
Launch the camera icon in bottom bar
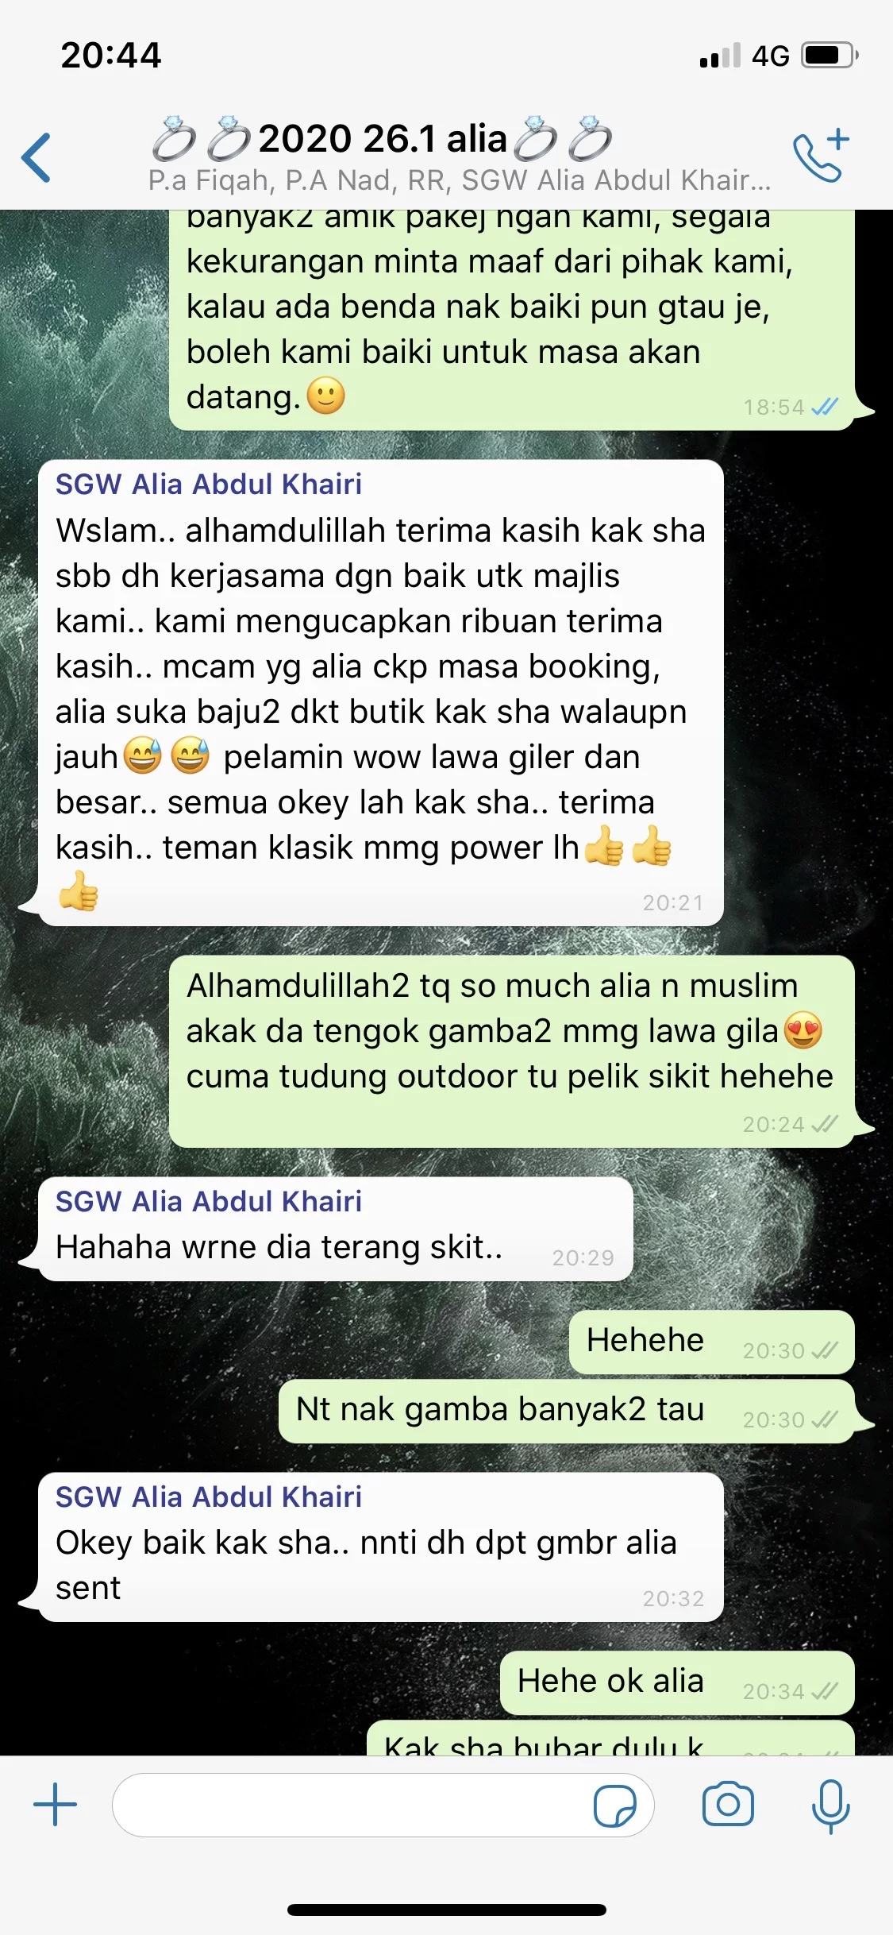tap(728, 1804)
